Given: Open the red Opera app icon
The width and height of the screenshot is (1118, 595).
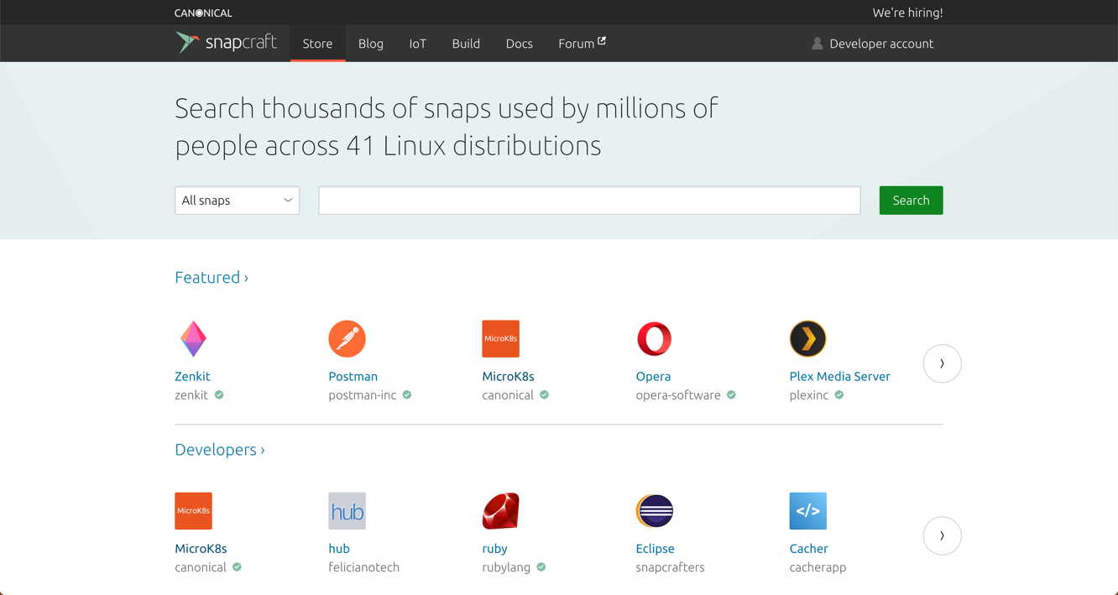Looking at the screenshot, I should coord(654,339).
